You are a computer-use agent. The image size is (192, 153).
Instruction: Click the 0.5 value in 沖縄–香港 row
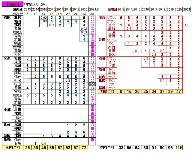162,51
